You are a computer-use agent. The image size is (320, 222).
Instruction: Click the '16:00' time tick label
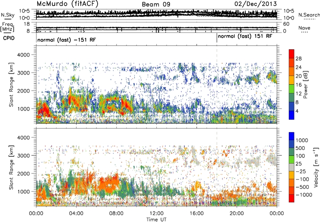197,214
